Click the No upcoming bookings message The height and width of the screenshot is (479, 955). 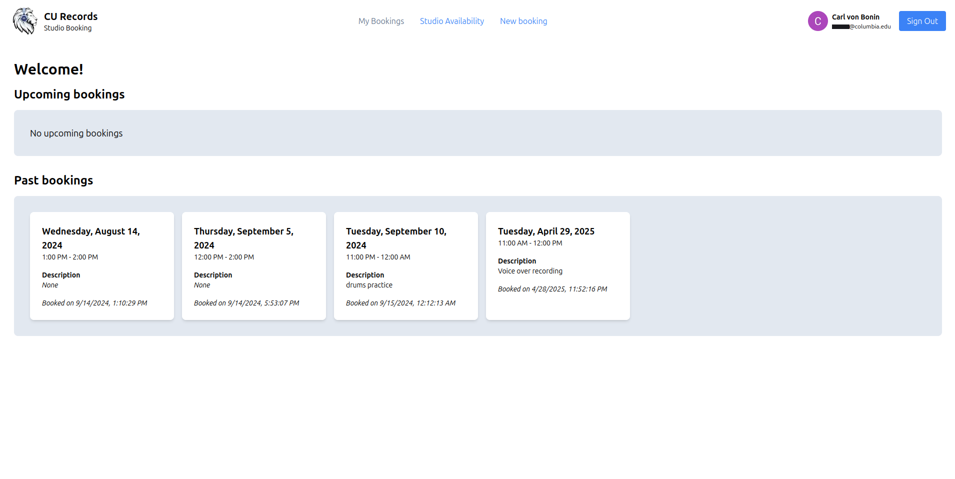click(76, 133)
